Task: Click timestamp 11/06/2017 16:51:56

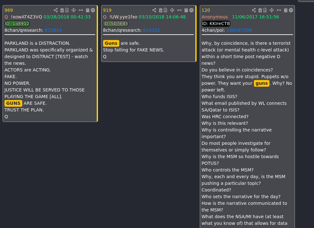Action: [x=255, y=17]
